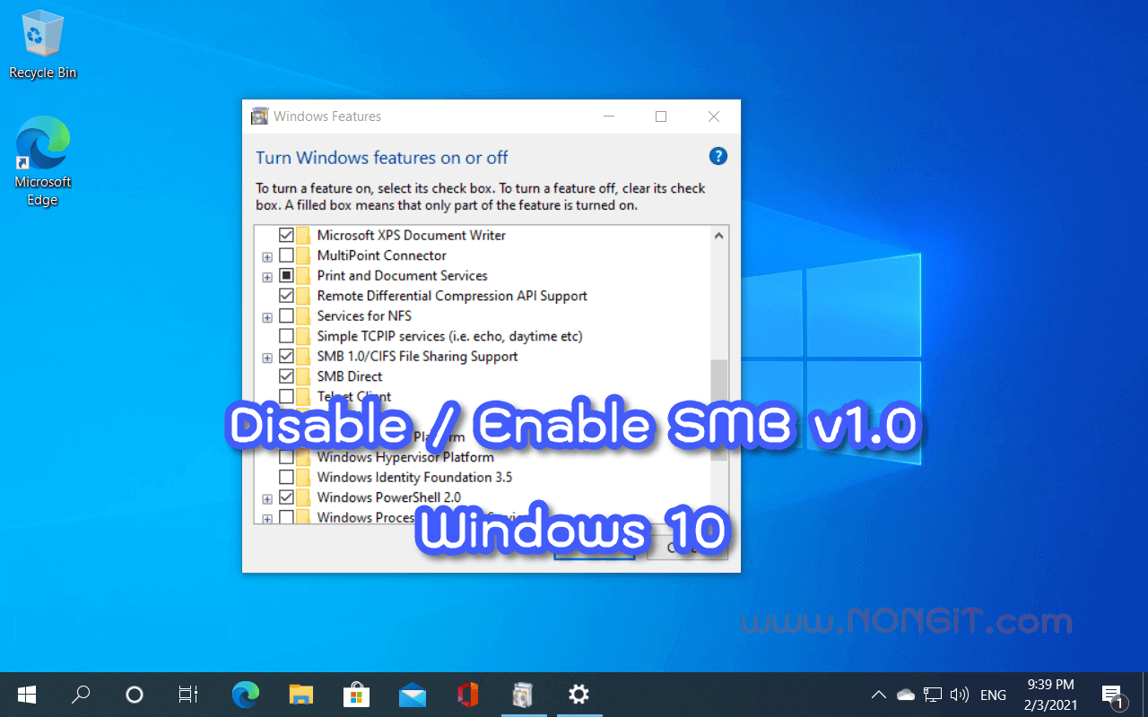Open File Explorer from taskbar
The height and width of the screenshot is (717, 1148).
[x=300, y=695]
